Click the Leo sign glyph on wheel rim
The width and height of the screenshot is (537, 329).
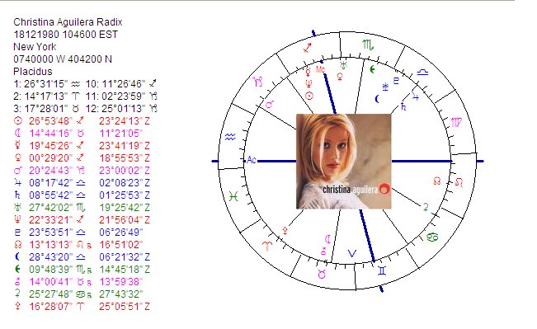[x=459, y=182]
